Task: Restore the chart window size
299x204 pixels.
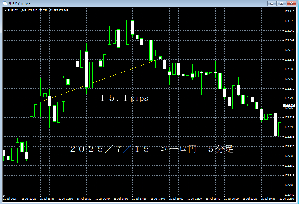Action: click(x=281, y=3)
